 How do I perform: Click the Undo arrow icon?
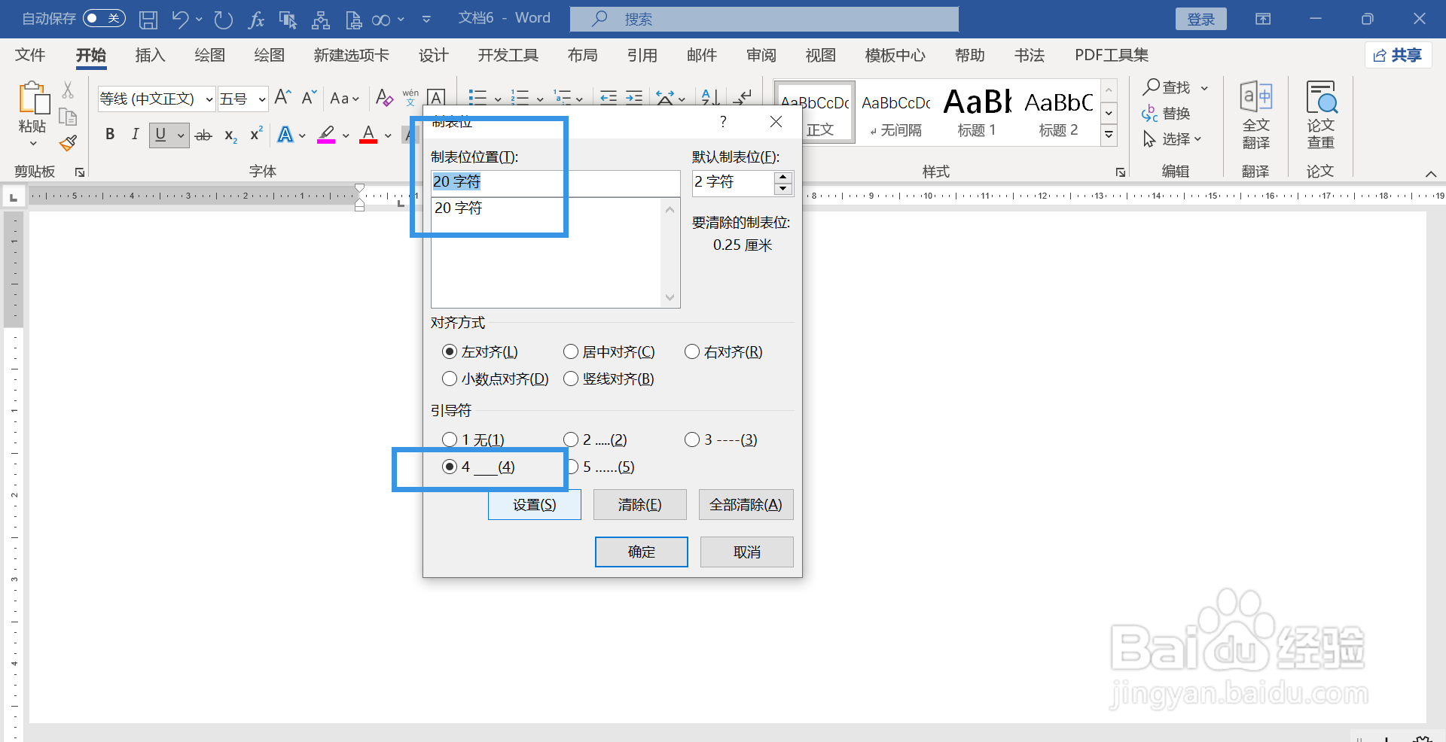(x=179, y=20)
